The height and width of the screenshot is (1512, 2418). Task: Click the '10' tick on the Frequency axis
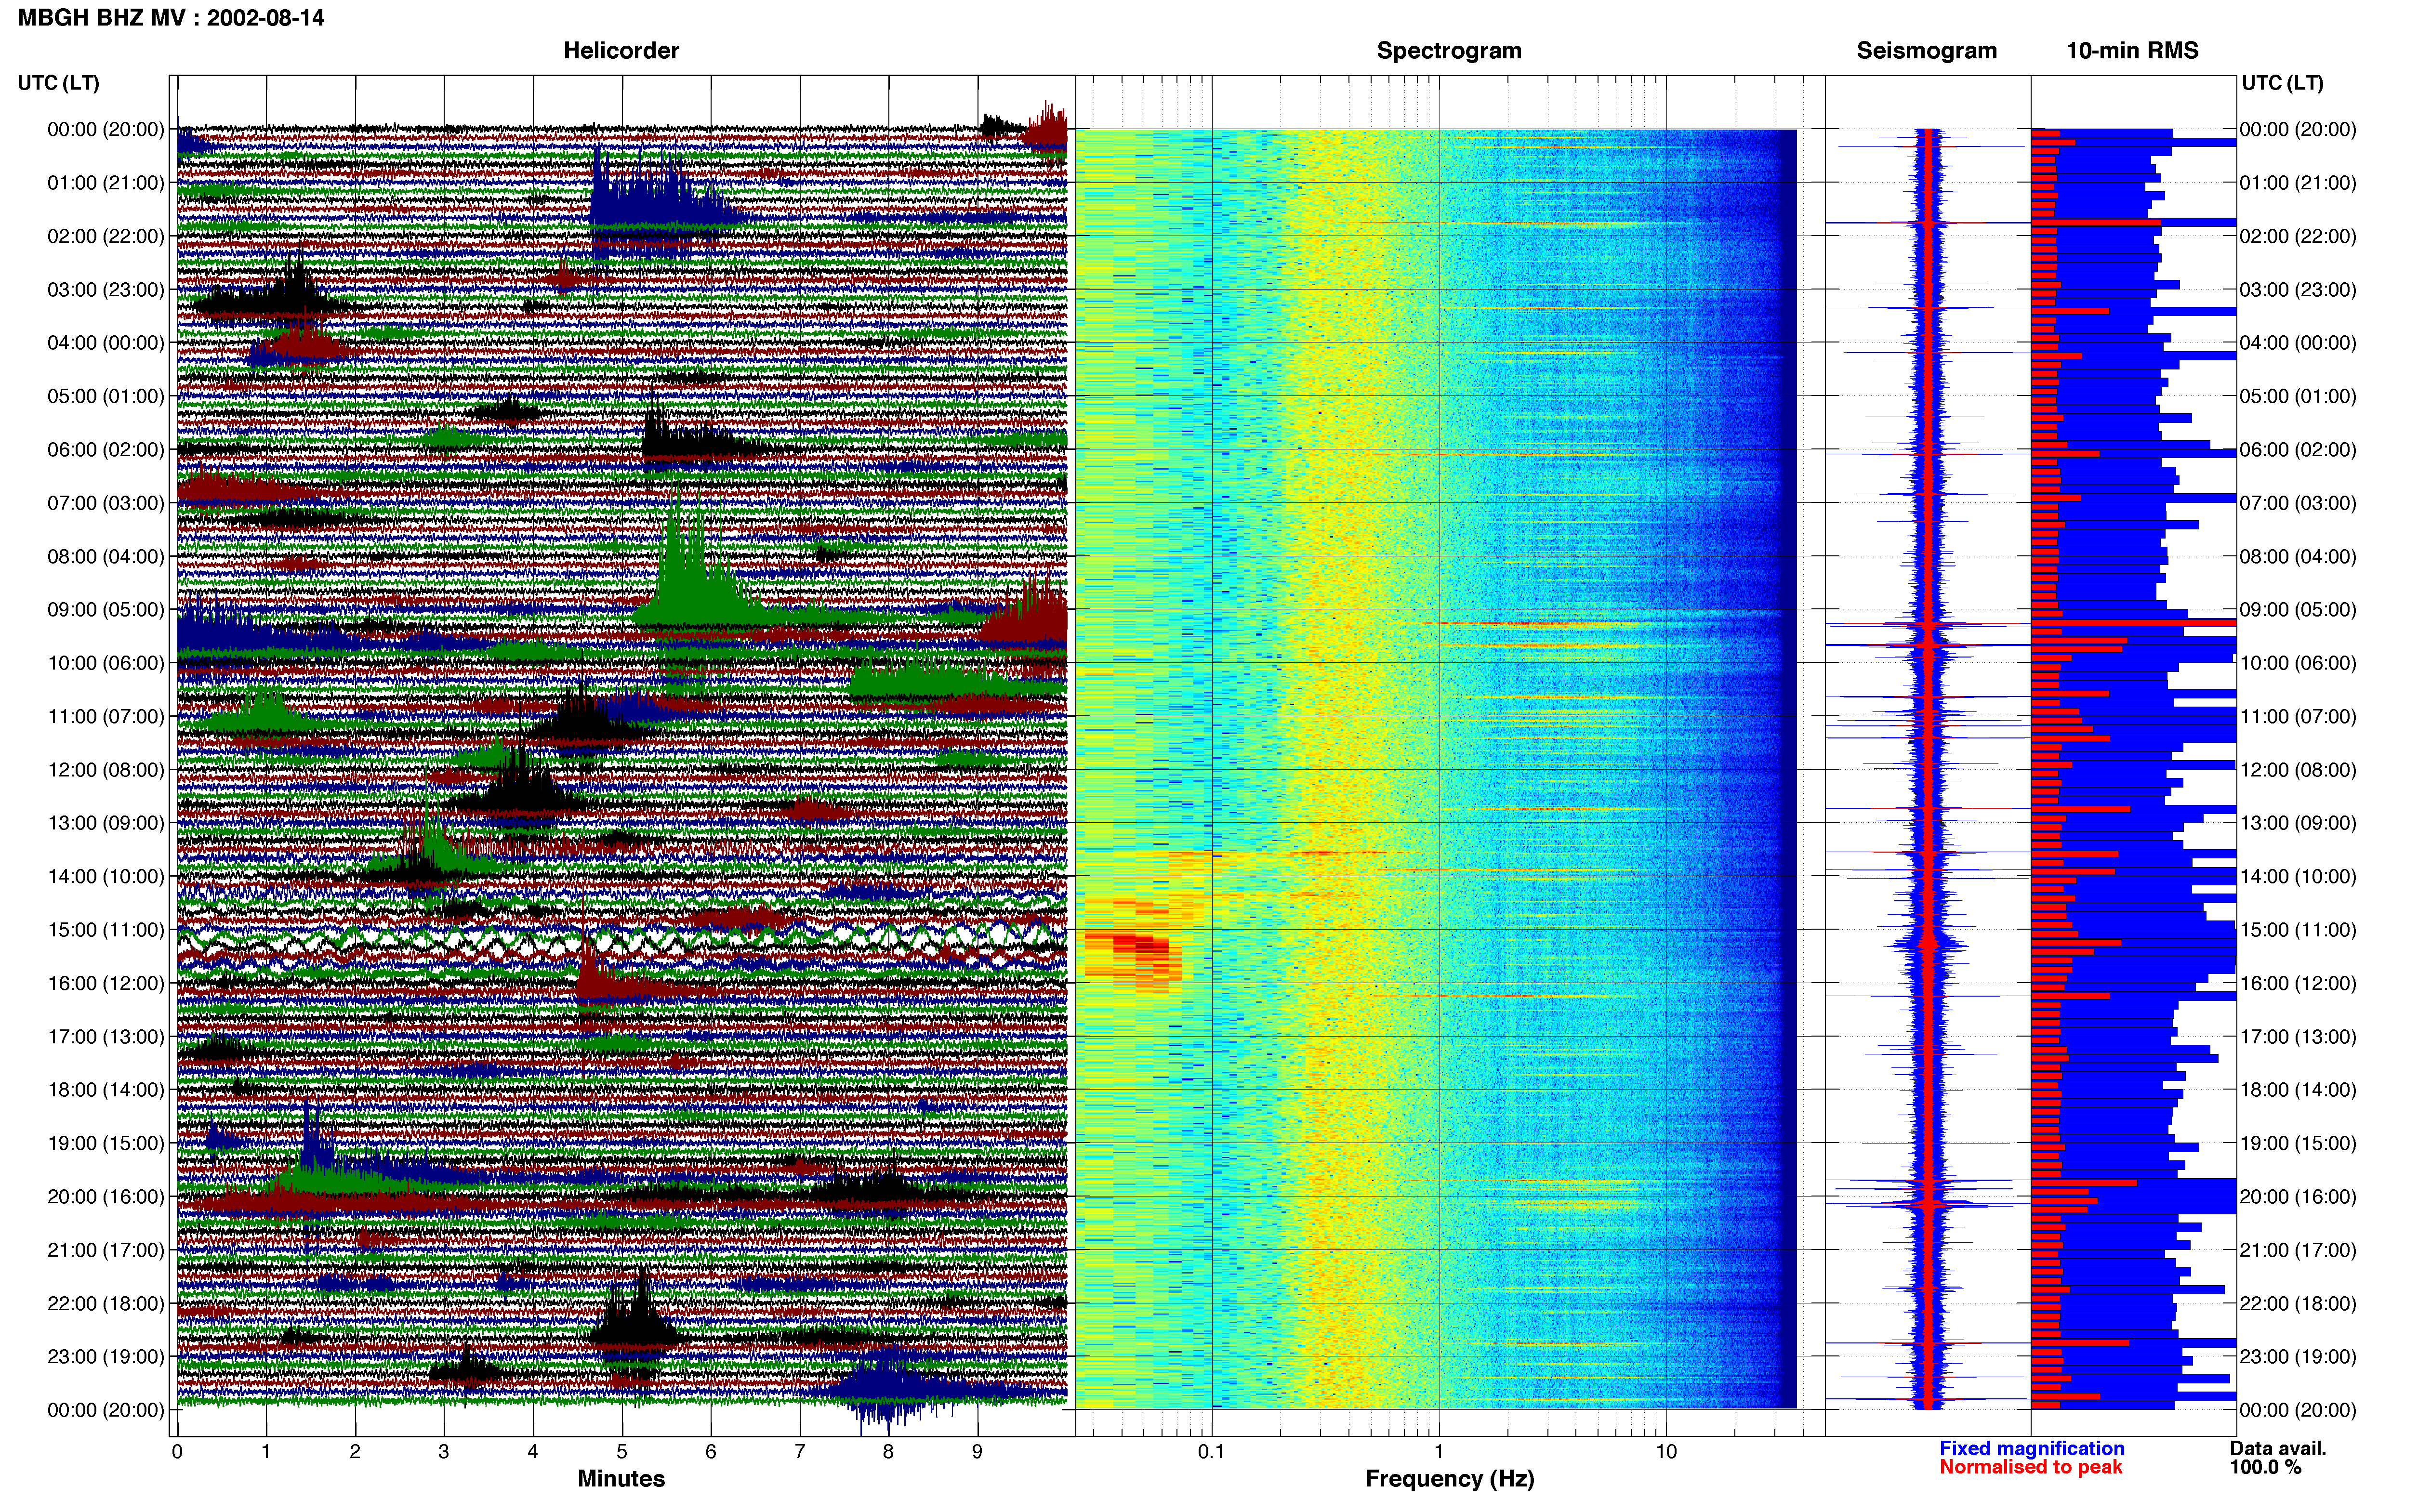1665,1451
